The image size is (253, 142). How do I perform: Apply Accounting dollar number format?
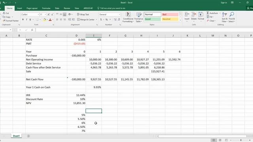[101, 19]
